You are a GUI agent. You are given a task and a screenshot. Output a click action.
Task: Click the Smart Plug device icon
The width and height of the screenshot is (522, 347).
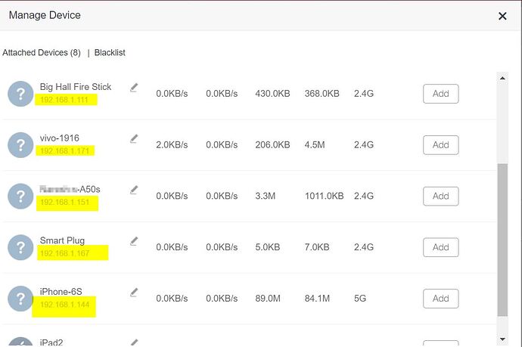(20, 247)
